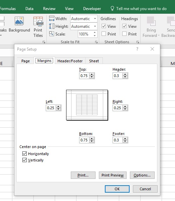Viewport: 175px width, 201px height.
Task: Click the Print Preview button
Action: [113, 175]
